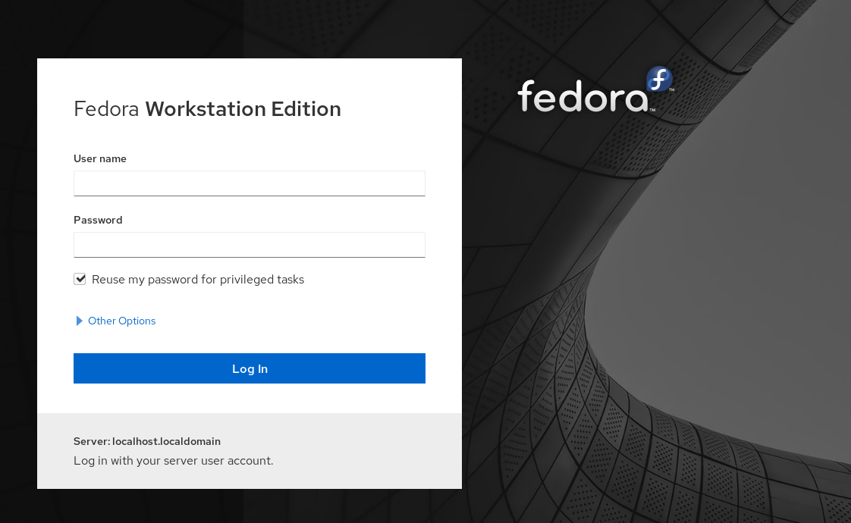Click the bold "Workstation Edition" heading text
Screen dimensions: 851x523
(243, 109)
